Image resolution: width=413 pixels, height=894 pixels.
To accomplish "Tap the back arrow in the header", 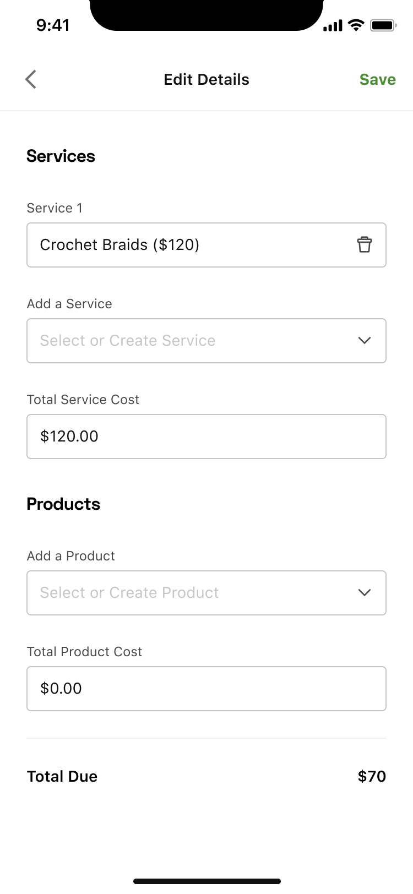I will pos(31,79).
